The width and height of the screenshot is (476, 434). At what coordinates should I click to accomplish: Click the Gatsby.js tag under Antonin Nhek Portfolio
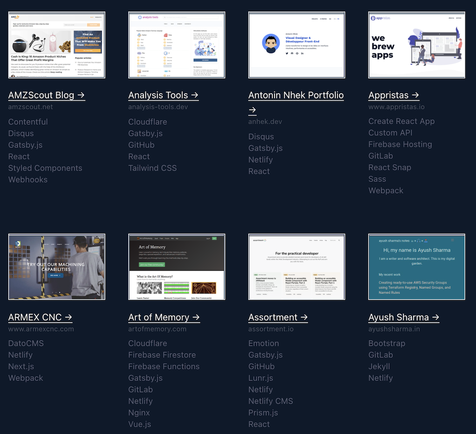(265, 148)
